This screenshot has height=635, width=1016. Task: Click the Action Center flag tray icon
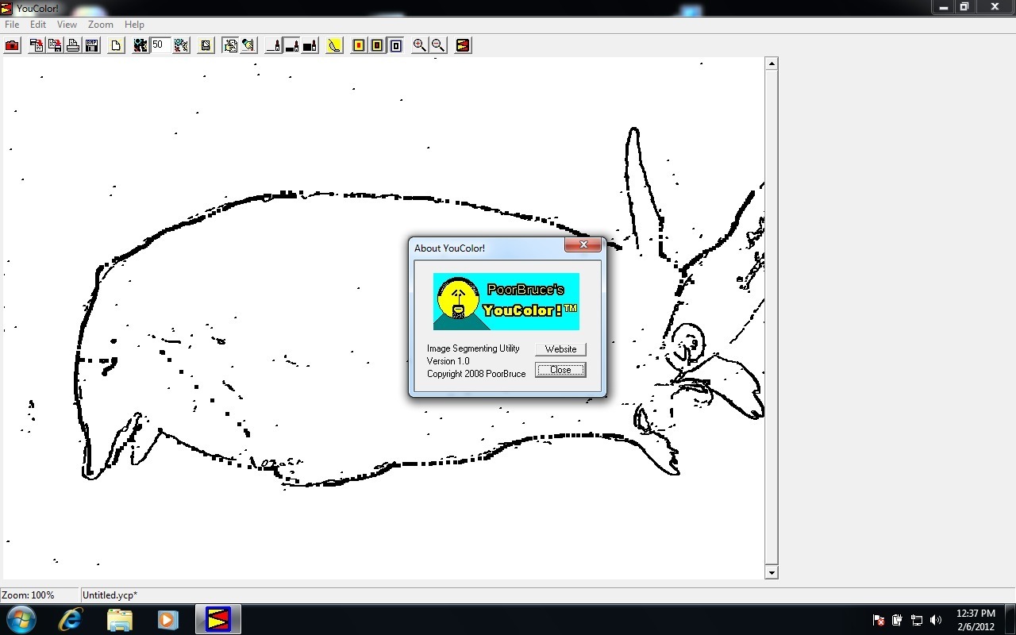[x=879, y=620]
